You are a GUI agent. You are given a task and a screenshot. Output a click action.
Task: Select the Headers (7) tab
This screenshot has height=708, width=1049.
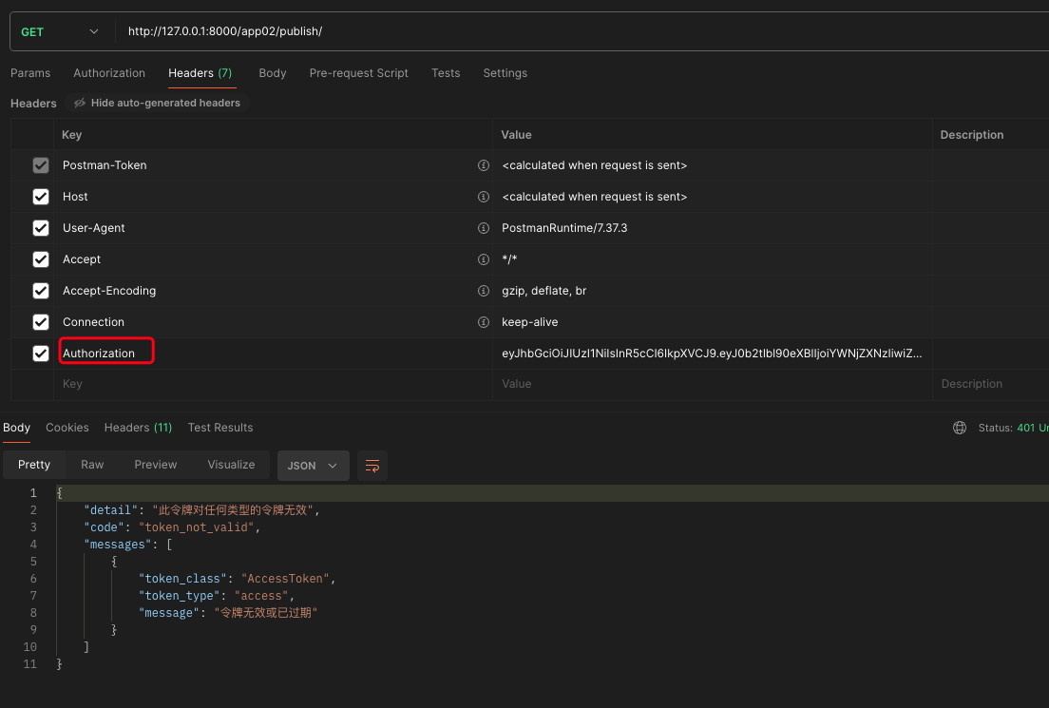pos(200,73)
